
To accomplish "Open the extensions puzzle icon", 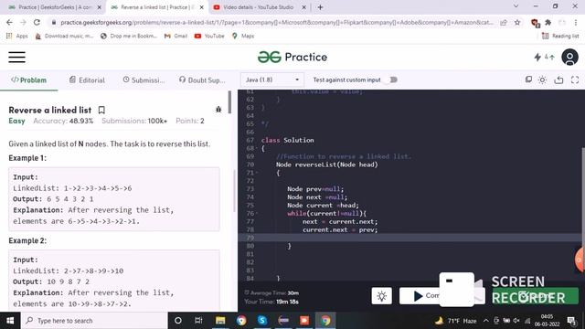I will tap(548, 22).
